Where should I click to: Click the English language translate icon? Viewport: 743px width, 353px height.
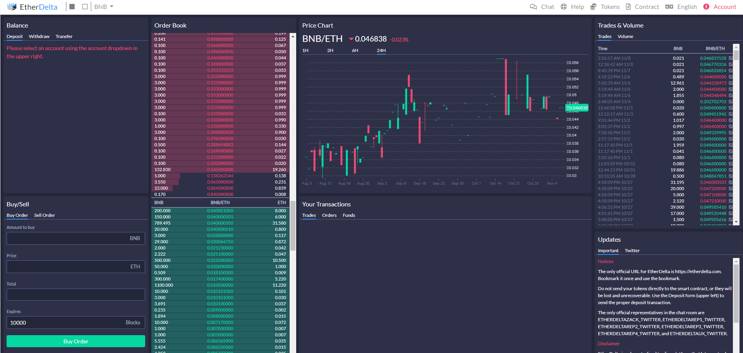click(x=669, y=7)
